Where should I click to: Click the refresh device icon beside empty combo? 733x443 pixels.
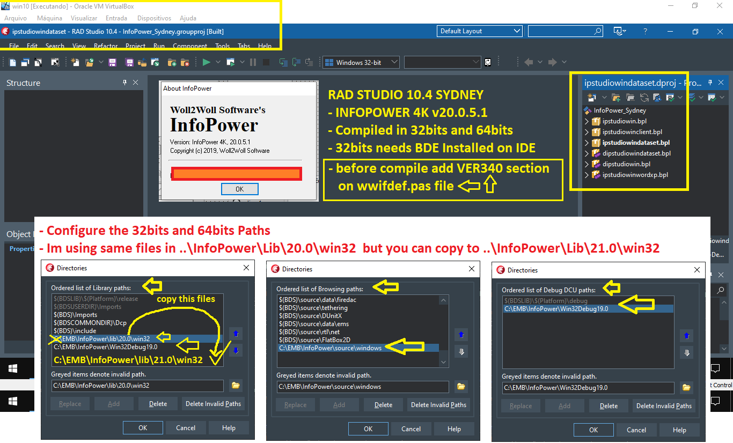coord(488,62)
